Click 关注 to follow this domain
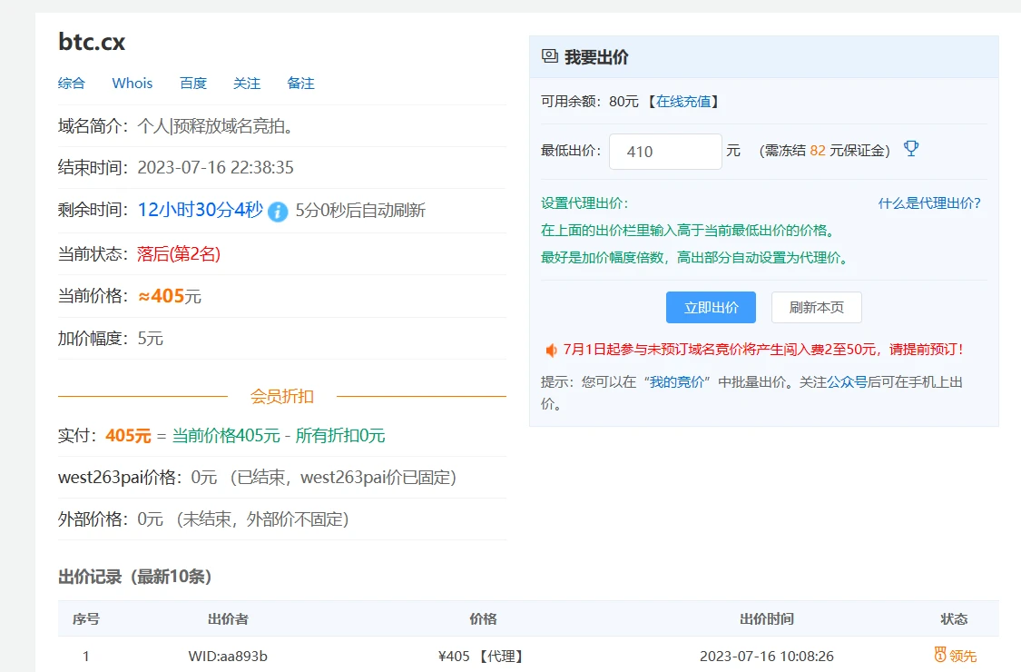The width and height of the screenshot is (1021, 672). tap(247, 83)
